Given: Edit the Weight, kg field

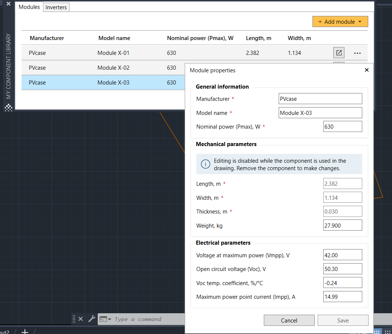Looking at the screenshot, I should point(343,225).
